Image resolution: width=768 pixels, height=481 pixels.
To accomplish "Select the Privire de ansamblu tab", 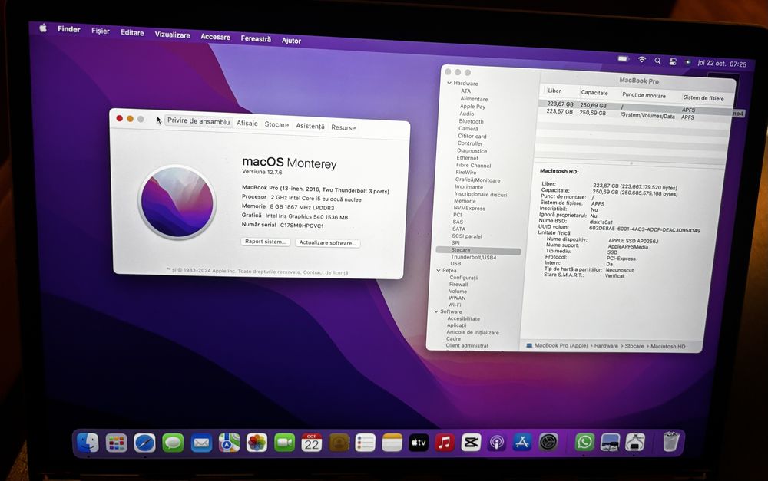I will click(x=198, y=121).
